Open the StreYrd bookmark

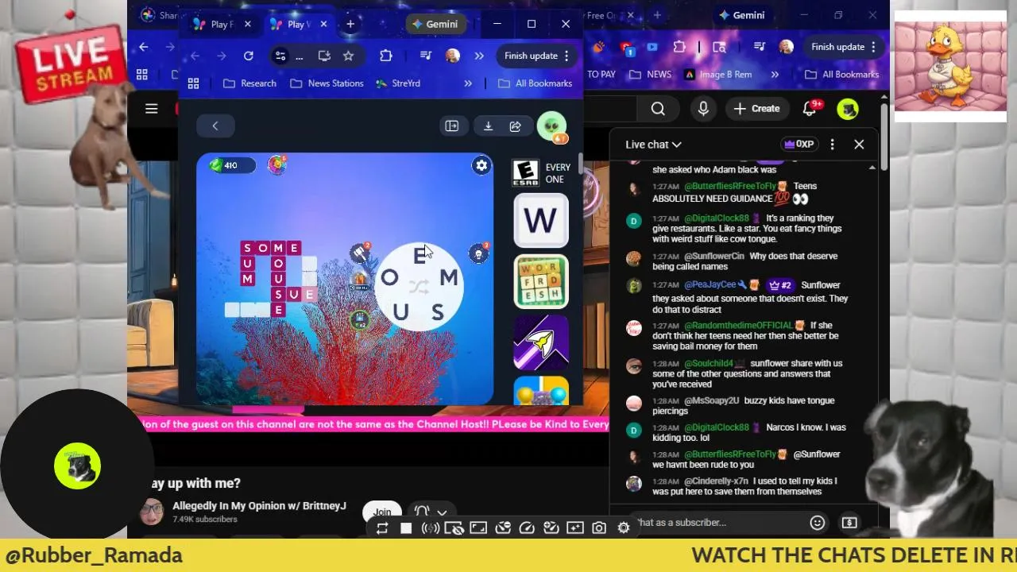coord(397,83)
